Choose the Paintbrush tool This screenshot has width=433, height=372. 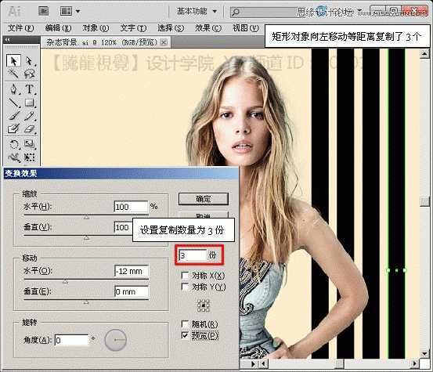click(13, 116)
